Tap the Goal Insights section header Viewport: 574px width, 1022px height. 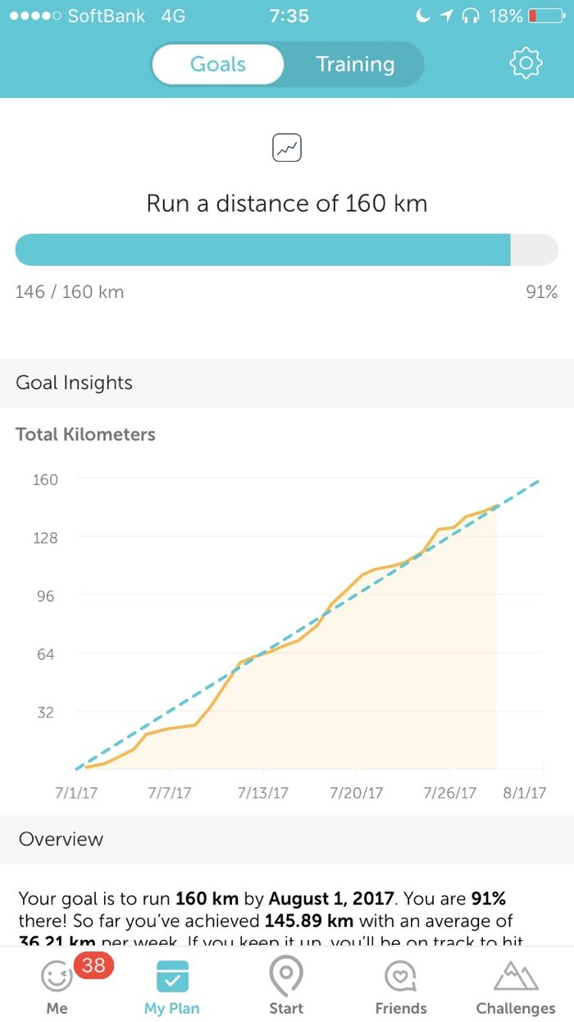pyautogui.click(x=74, y=383)
